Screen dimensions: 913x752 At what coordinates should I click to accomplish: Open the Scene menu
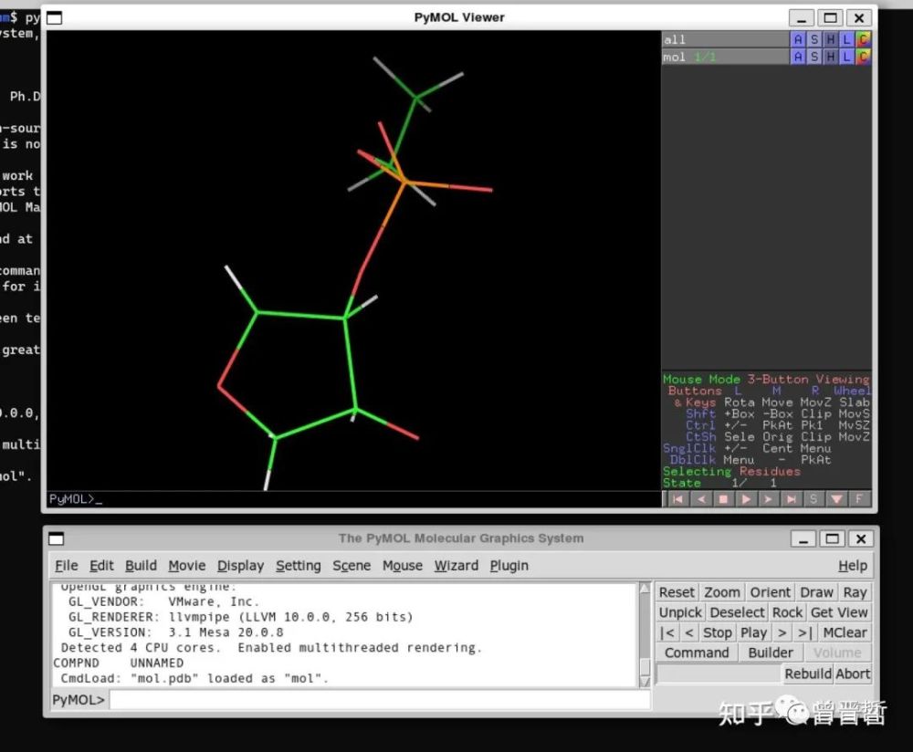click(352, 565)
